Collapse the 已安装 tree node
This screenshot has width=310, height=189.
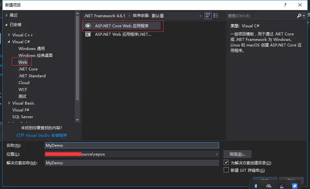(6, 24)
